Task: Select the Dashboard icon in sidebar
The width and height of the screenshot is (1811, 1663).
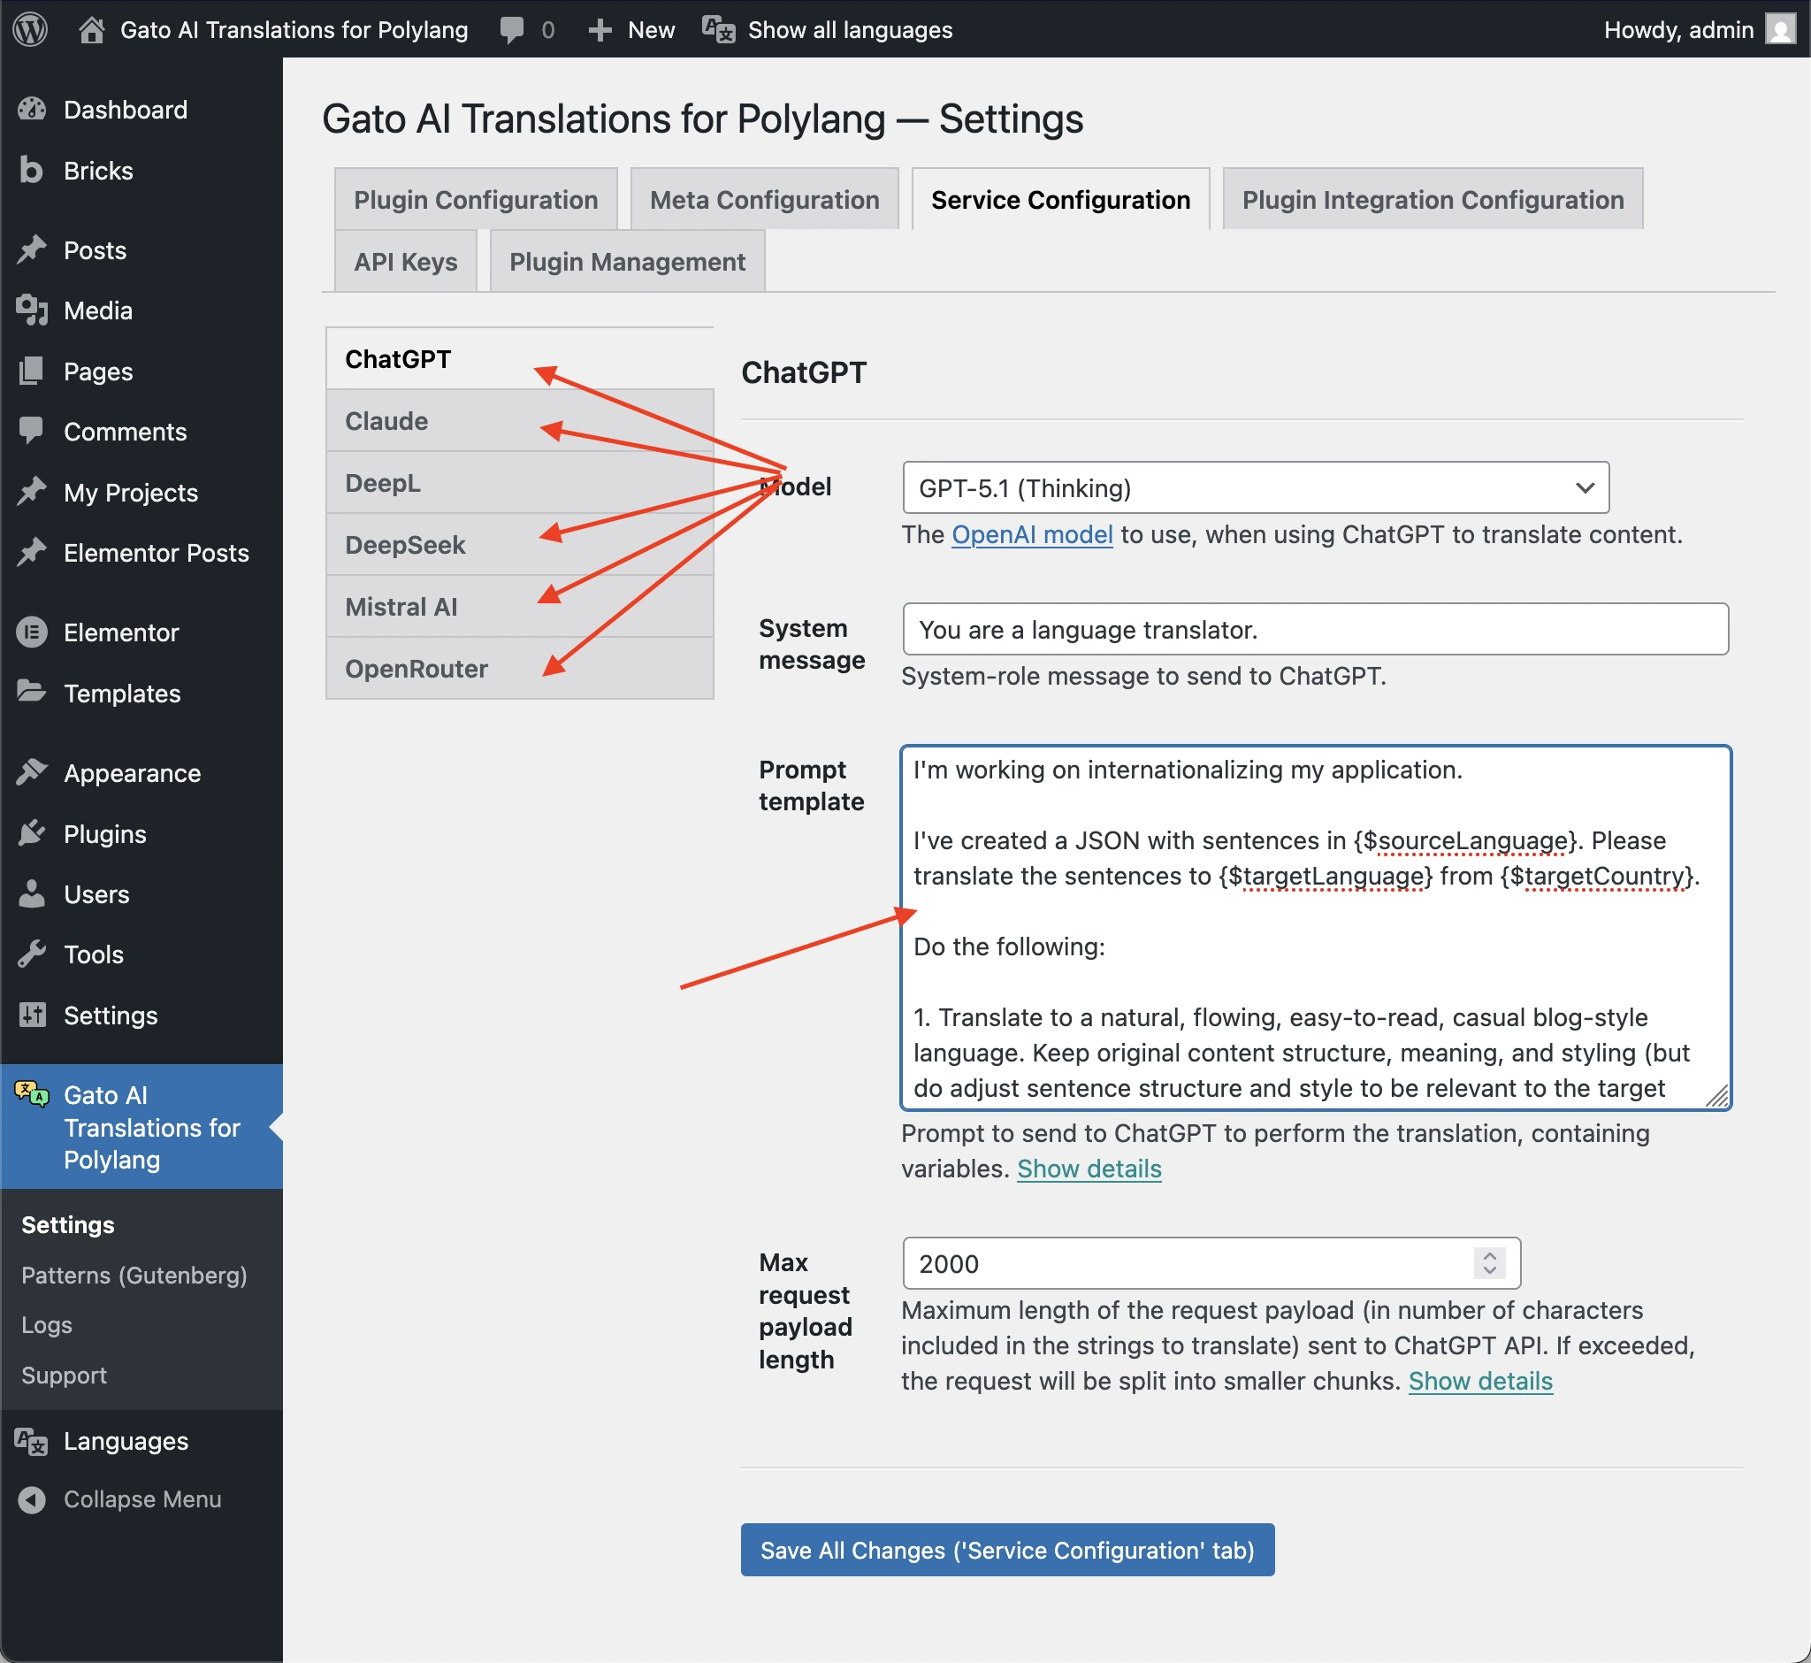Action: click(32, 109)
